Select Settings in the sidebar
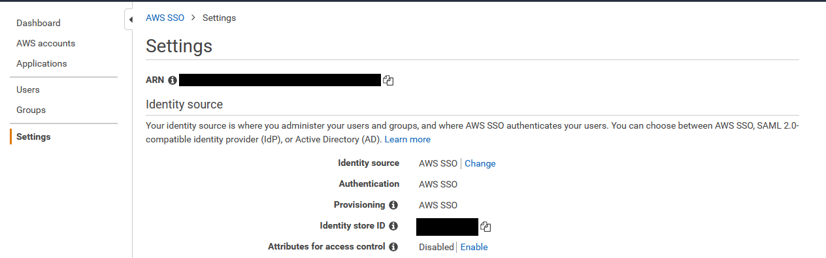 33,137
